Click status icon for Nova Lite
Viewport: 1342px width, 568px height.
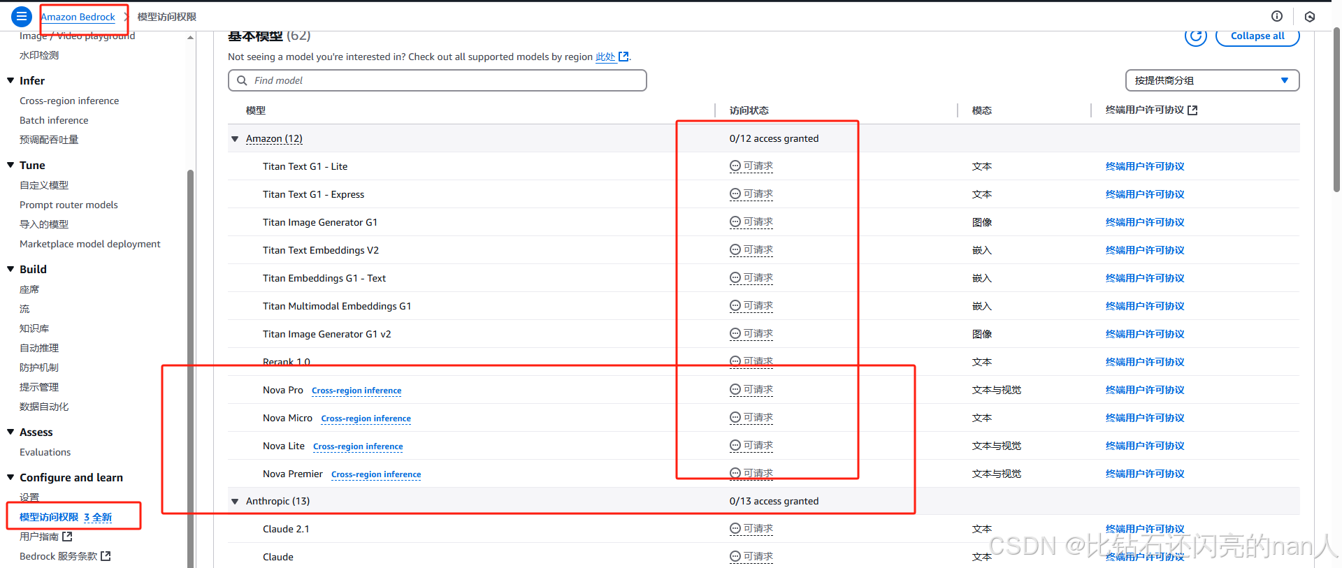point(735,445)
